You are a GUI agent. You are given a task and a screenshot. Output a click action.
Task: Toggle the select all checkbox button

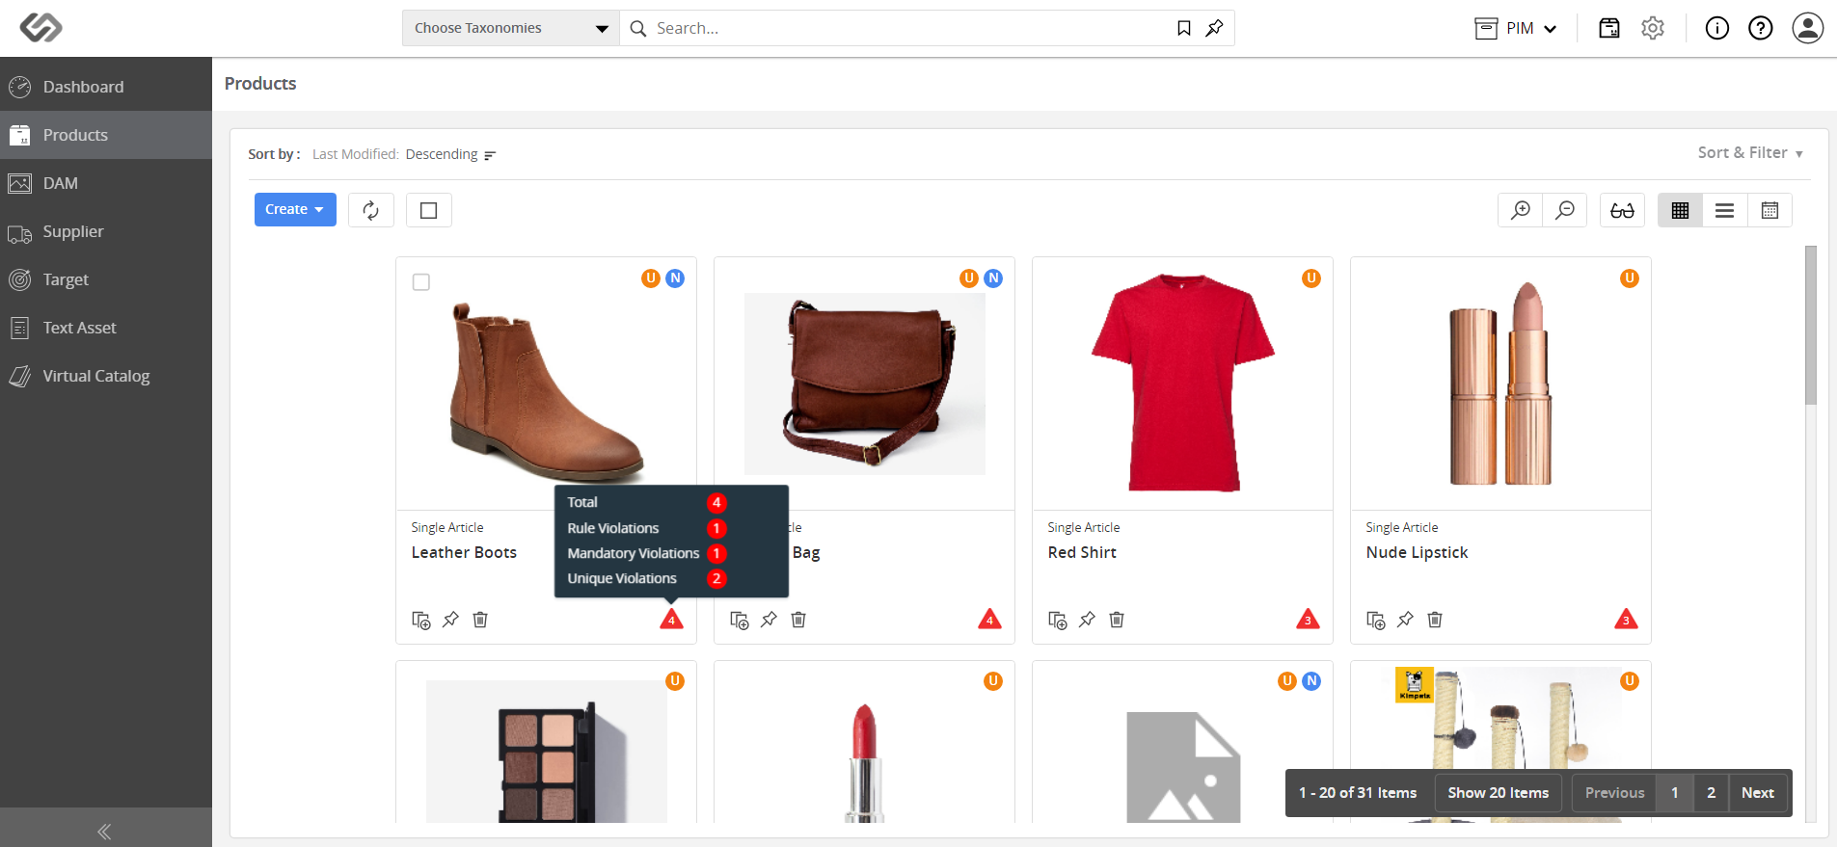click(x=429, y=210)
